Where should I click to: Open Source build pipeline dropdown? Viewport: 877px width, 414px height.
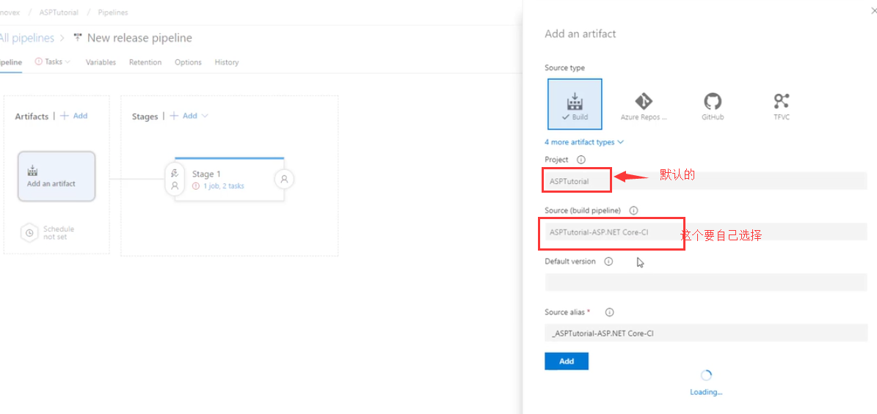pyautogui.click(x=705, y=232)
